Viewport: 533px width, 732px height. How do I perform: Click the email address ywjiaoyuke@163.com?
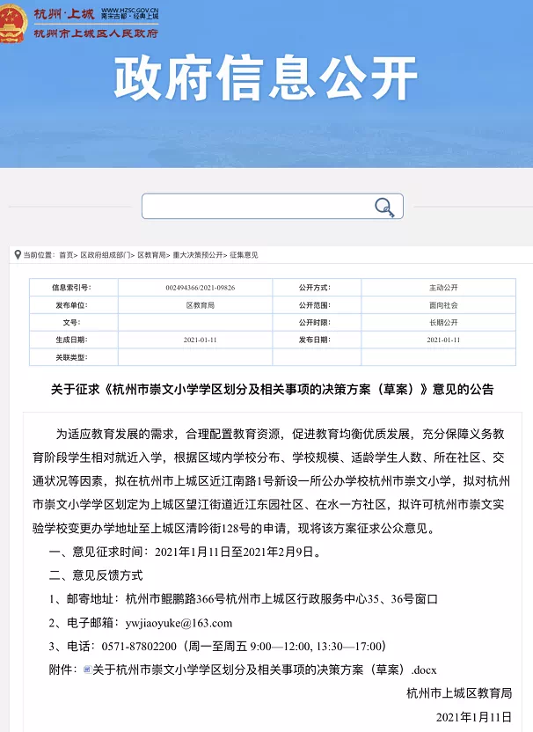[x=179, y=623]
